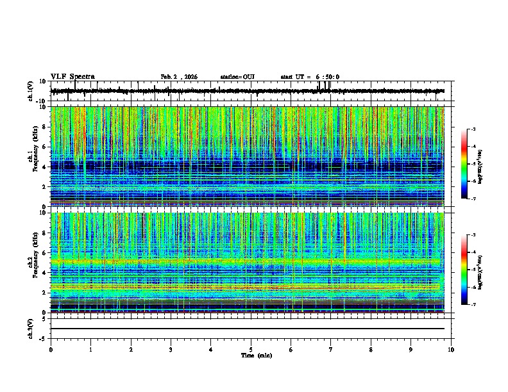Click the "ch.3(V)" bottom panel axis label

pos(31,329)
